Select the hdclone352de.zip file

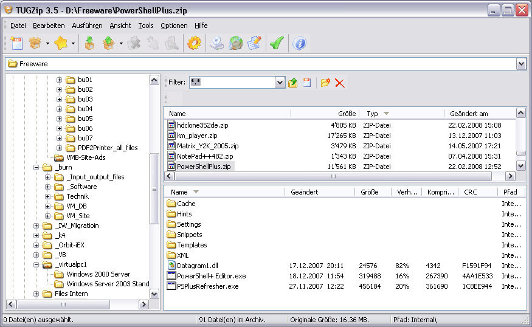click(x=202, y=125)
